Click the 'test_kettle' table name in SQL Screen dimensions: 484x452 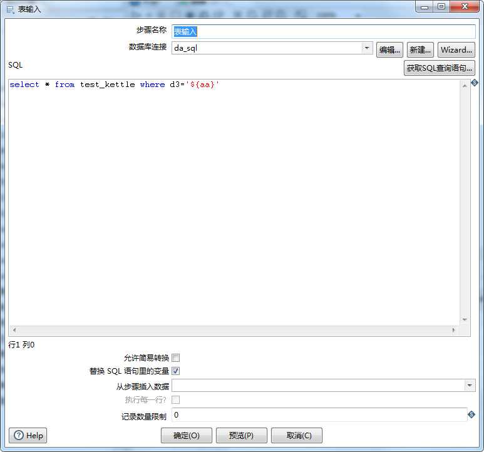(x=108, y=85)
